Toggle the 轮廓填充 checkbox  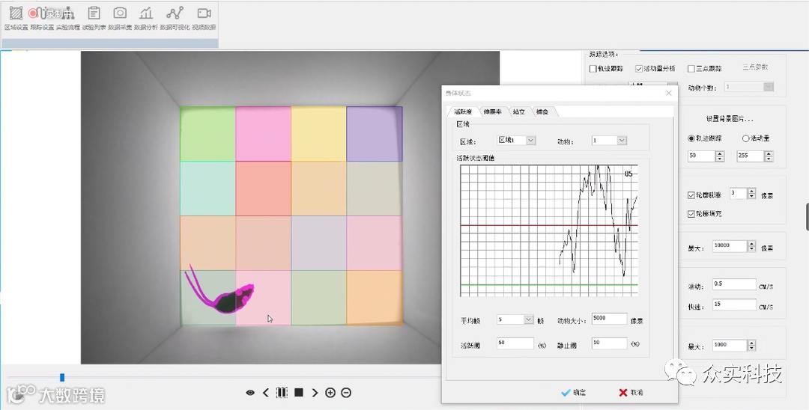(x=691, y=214)
